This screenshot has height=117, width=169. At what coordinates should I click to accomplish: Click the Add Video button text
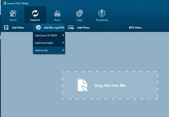pos(18,28)
